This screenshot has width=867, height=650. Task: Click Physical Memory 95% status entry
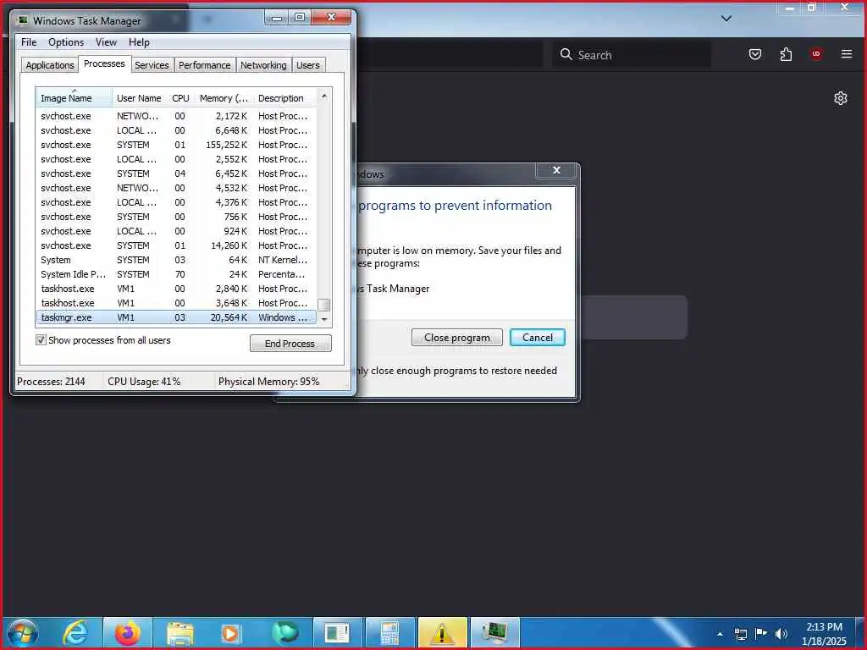(268, 382)
